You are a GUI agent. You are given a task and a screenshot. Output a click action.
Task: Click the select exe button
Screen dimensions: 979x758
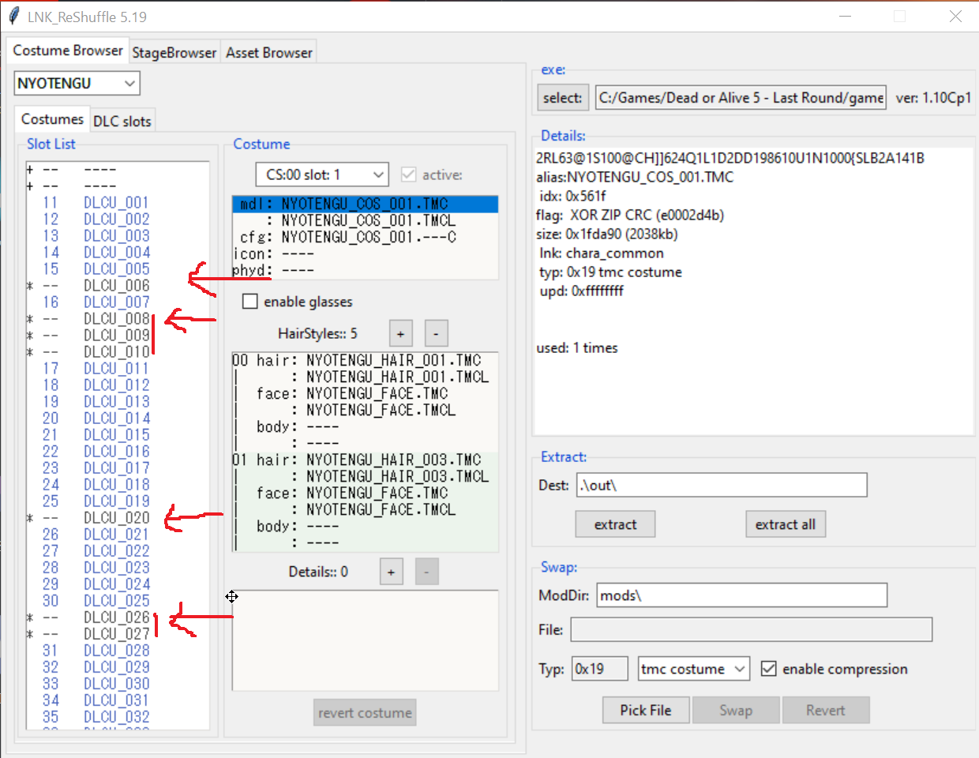(x=563, y=97)
